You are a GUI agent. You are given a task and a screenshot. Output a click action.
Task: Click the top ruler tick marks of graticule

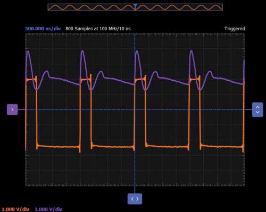coord(135,35)
